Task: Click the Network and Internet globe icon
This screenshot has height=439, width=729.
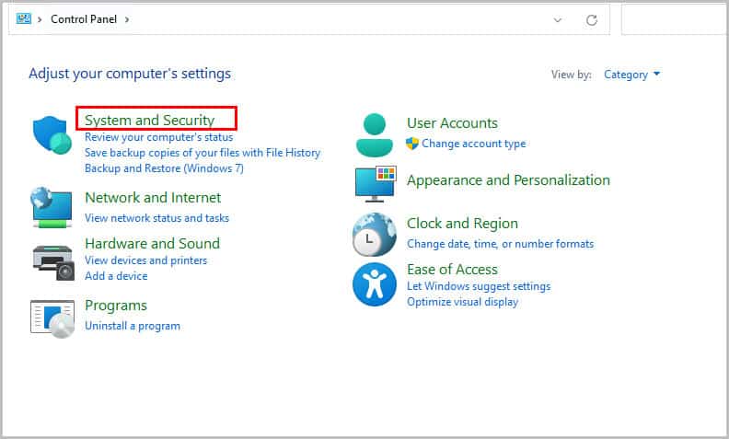Action: coord(52,207)
